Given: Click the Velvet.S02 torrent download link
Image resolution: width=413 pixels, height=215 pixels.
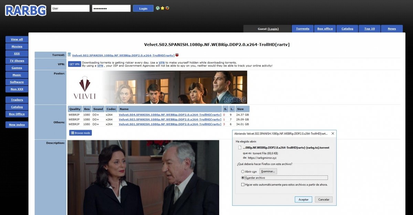Looking at the screenshot, I should [x=123, y=55].
